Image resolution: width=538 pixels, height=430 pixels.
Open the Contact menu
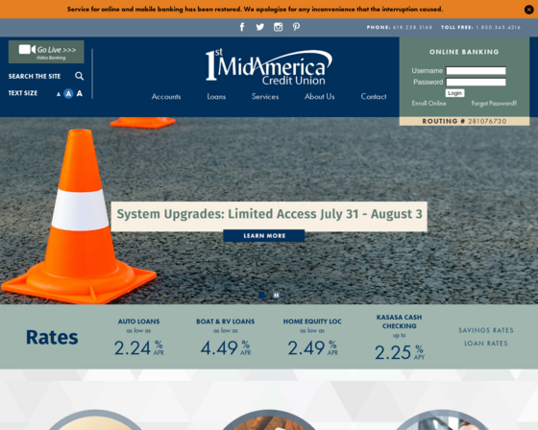374,97
